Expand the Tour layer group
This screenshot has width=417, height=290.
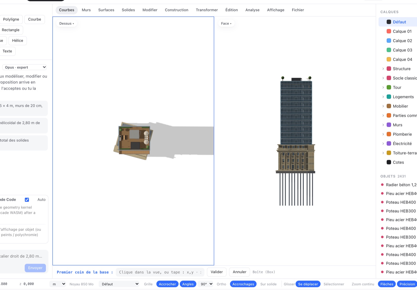click(383, 88)
